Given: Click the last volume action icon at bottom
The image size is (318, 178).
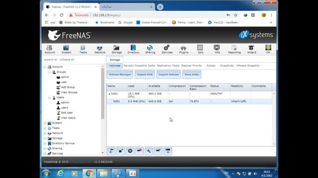Looking at the screenshot, I should 168,151.
